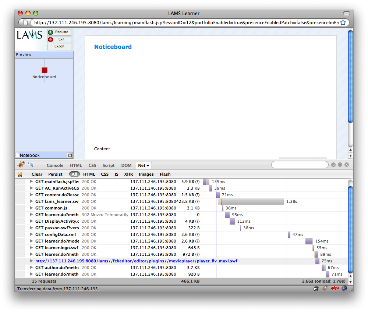Click the Firebug search input field
368x312 pixels.
[x=300, y=165]
